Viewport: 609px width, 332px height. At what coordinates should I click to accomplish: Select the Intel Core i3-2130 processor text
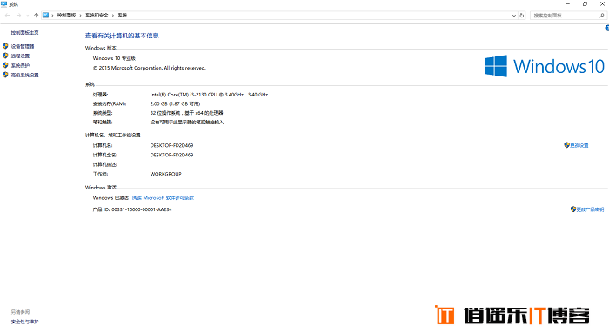[209, 95]
